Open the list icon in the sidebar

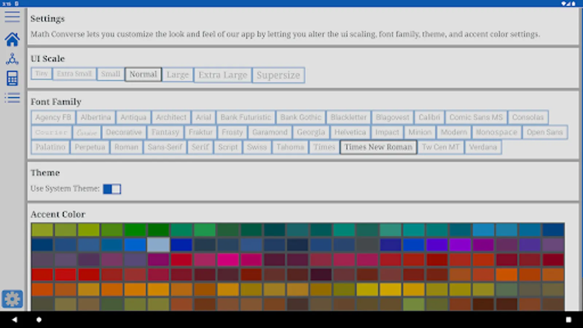(x=12, y=98)
